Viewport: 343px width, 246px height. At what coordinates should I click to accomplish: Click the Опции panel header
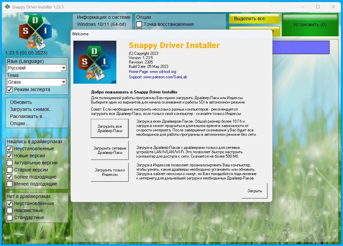click(x=144, y=17)
